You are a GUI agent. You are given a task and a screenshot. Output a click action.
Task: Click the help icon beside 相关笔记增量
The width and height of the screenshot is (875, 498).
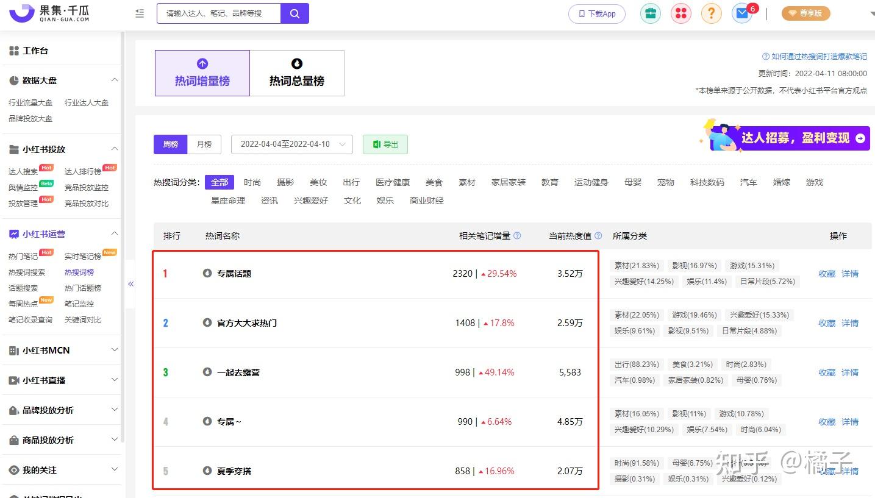(517, 236)
